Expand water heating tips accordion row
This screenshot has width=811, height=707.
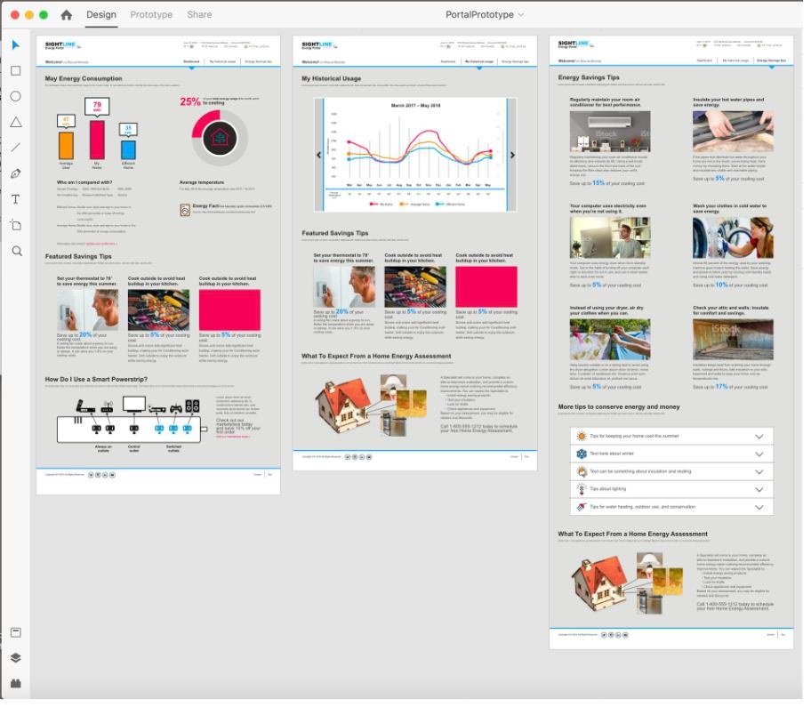678,511
